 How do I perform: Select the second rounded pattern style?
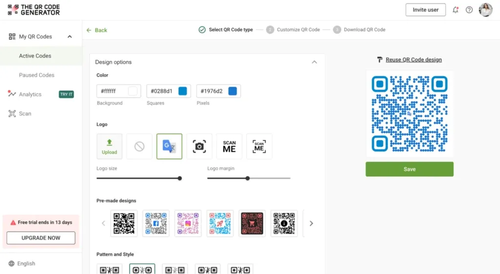click(142, 269)
